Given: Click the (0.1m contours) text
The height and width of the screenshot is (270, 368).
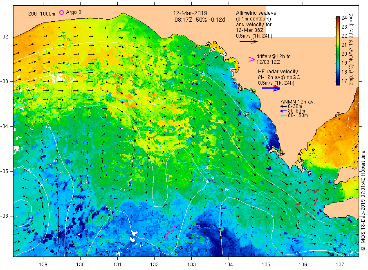Looking at the screenshot, I should (x=253, y=19).
